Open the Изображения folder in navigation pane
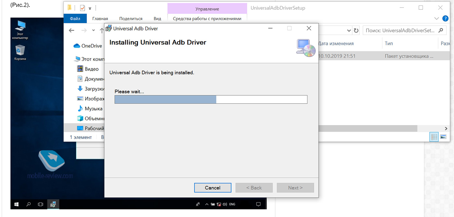The image size is (454, 217). click(x=90, y=98)
